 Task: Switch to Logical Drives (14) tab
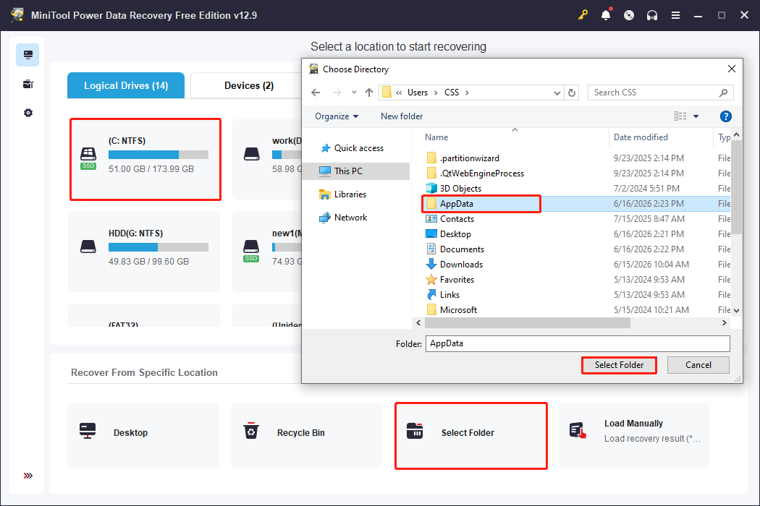pyautogui.click(x=126, y=86)
